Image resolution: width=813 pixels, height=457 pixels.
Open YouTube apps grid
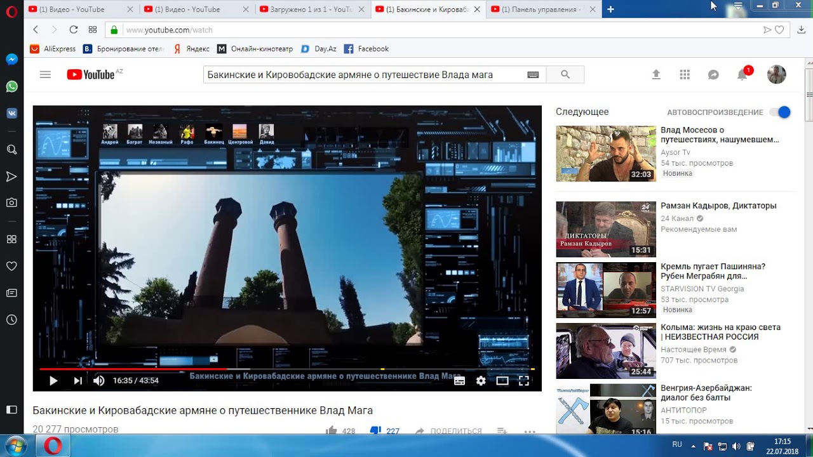point(685,74)
